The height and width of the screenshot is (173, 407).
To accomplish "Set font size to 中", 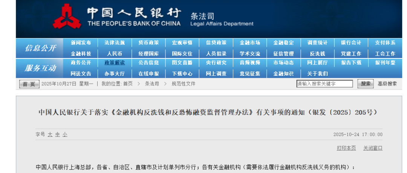I will tap(57, 135).
